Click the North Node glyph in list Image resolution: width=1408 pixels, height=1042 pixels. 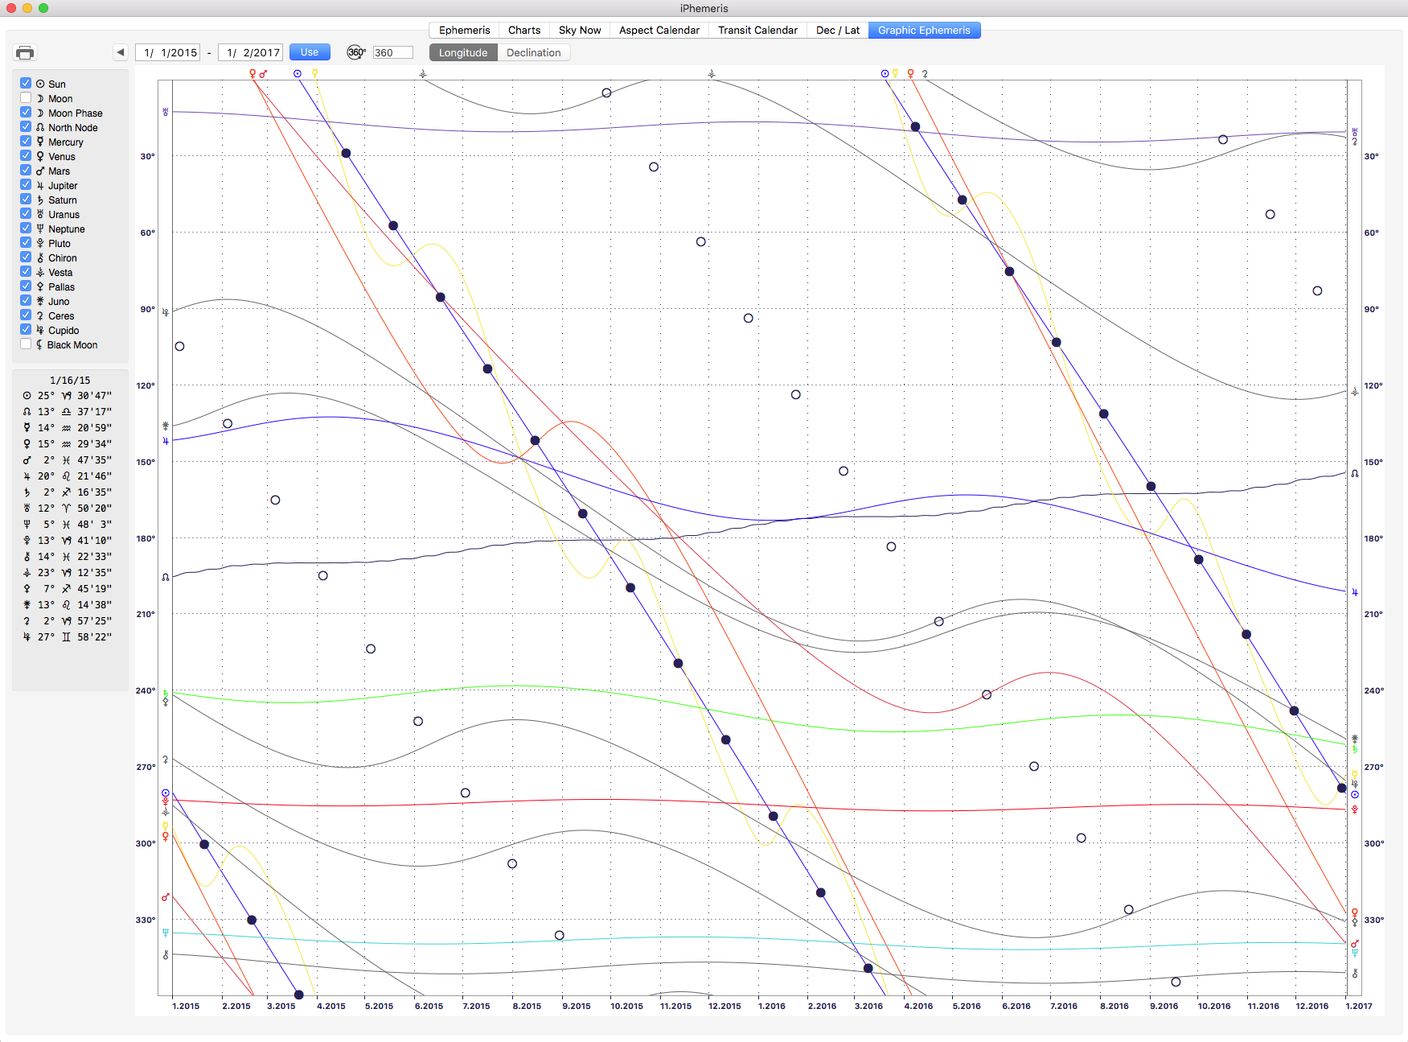pos(40,127)
